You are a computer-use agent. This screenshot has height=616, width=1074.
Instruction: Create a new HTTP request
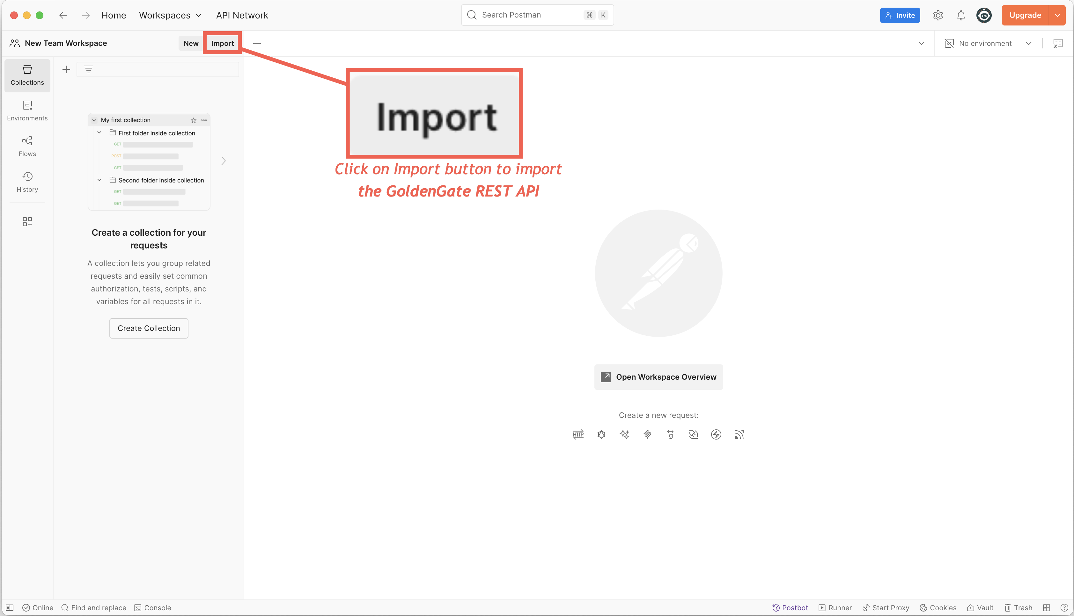[x=578, y=434]
